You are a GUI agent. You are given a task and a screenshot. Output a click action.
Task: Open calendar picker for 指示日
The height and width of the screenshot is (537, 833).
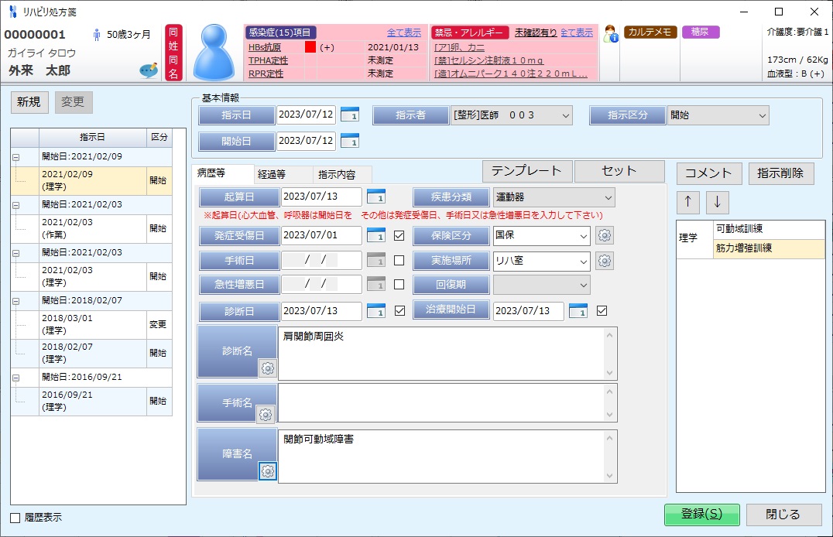tap(350, 115)
